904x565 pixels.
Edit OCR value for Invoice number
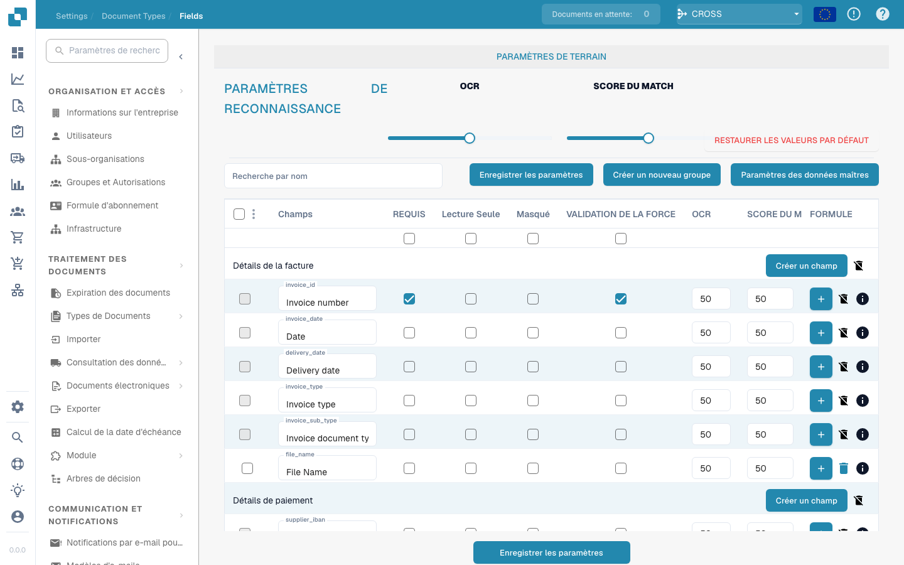tap(711, 299)
